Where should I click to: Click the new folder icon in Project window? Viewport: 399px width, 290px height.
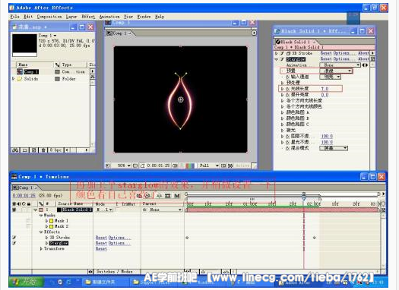[25, 150]
